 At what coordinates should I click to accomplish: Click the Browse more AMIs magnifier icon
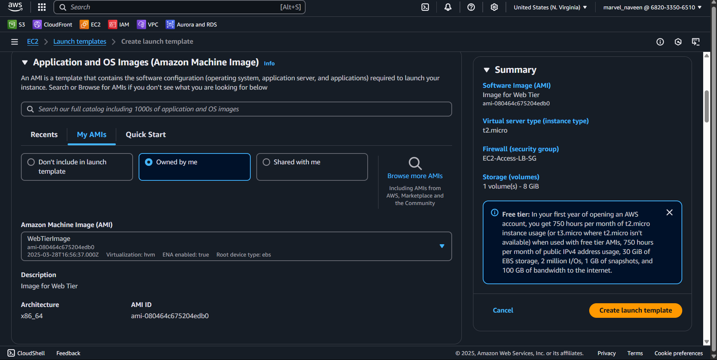click(415, 164)
